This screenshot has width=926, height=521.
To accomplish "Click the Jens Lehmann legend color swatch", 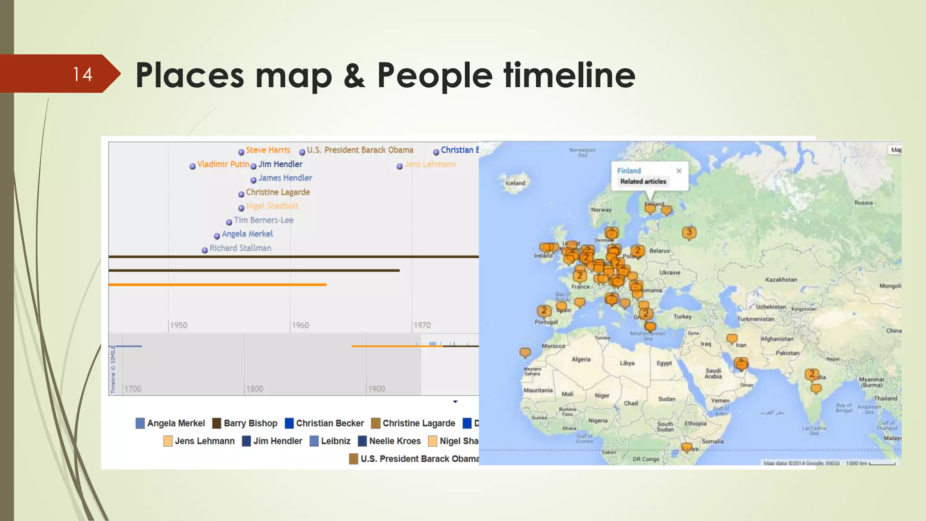I will coord(168,441).
